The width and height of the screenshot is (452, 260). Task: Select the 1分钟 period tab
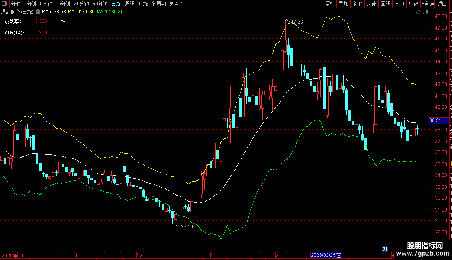pos(30,4)
